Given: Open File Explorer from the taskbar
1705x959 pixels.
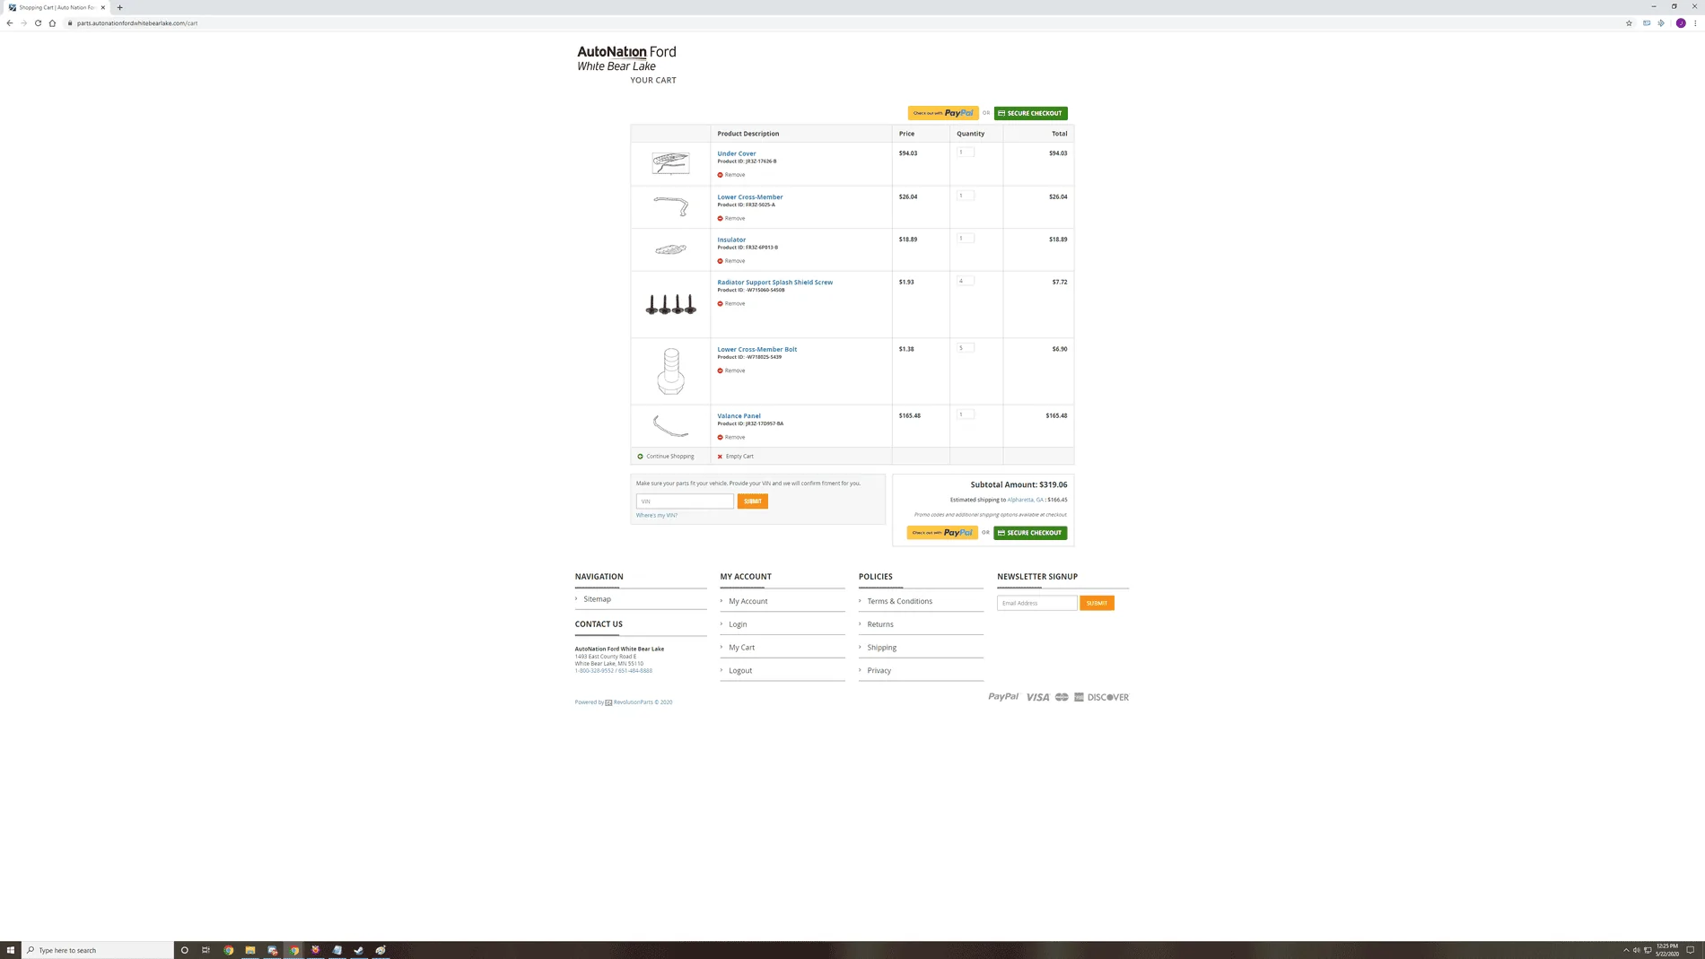Looking at the screenshot, I should tap(250, 950).
